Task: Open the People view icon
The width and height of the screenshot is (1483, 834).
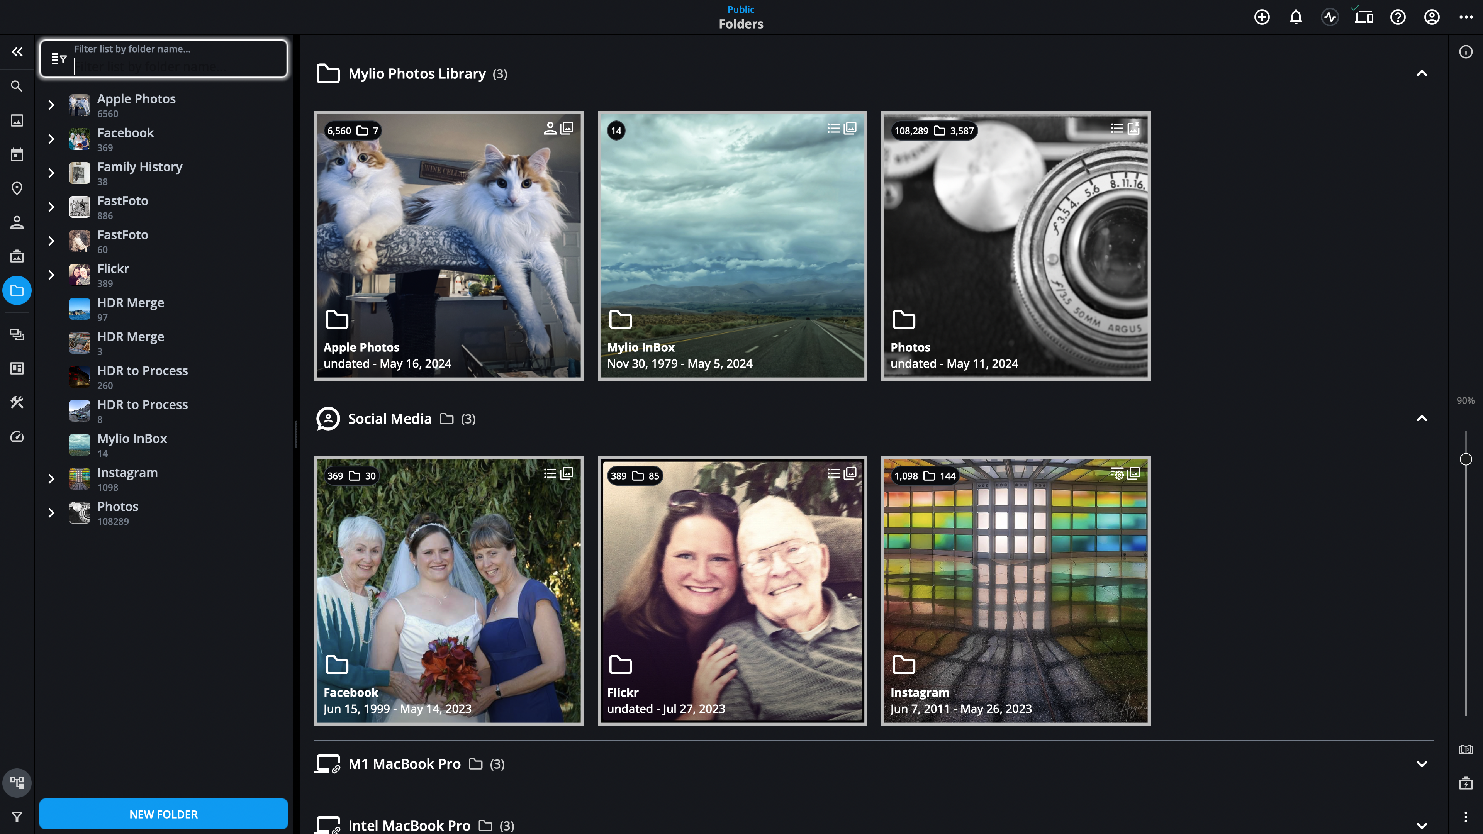Action: coord(17,222)
